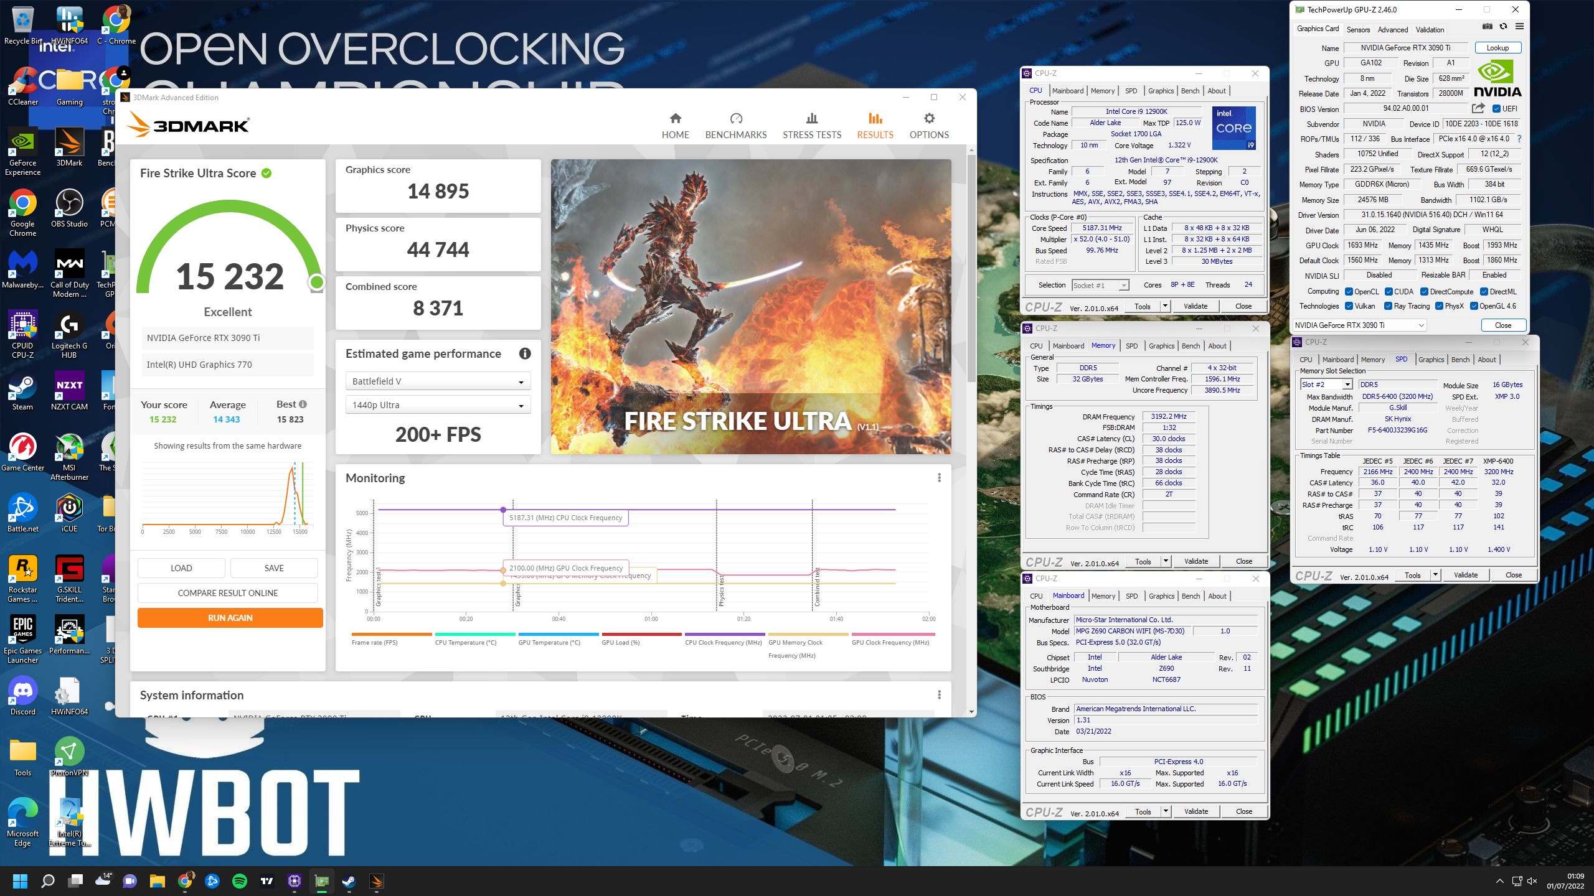
Task: Toggle CUDA checkbox in GPU-Z
Action: 1389,292
